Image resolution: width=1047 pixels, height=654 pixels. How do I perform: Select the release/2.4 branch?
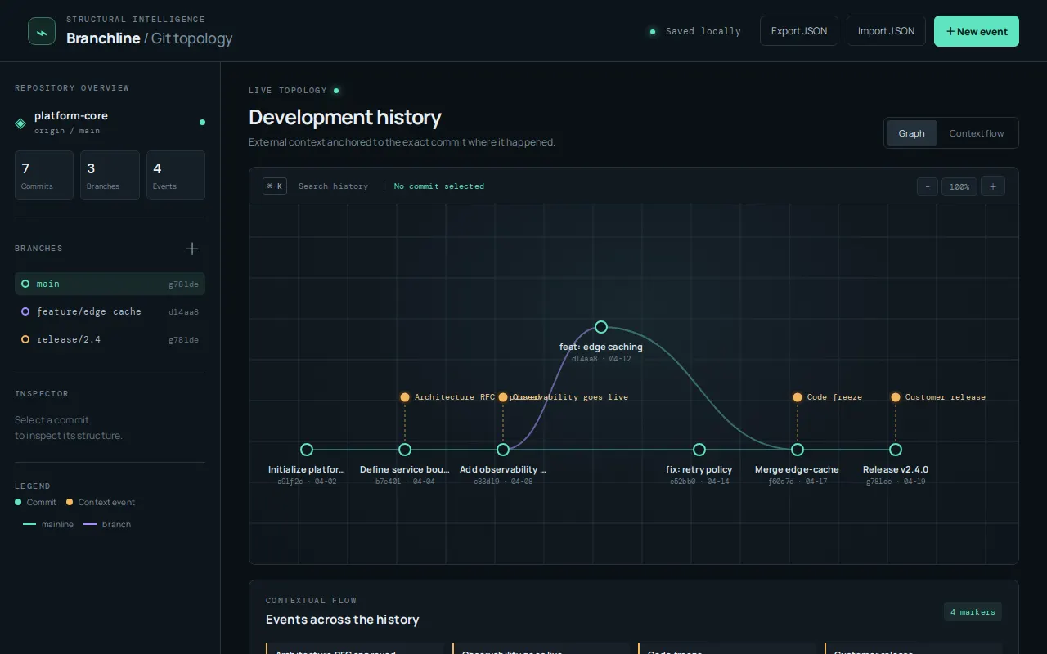pyautogui.click(x=110, y=339)
